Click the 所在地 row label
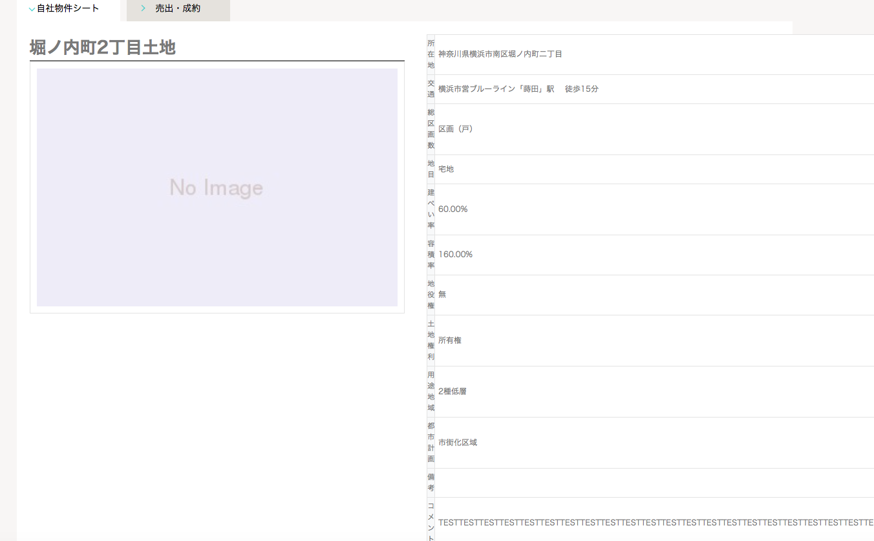Image resolution: width=874 pixels, height=541 pixels. (x=431, y=54)
